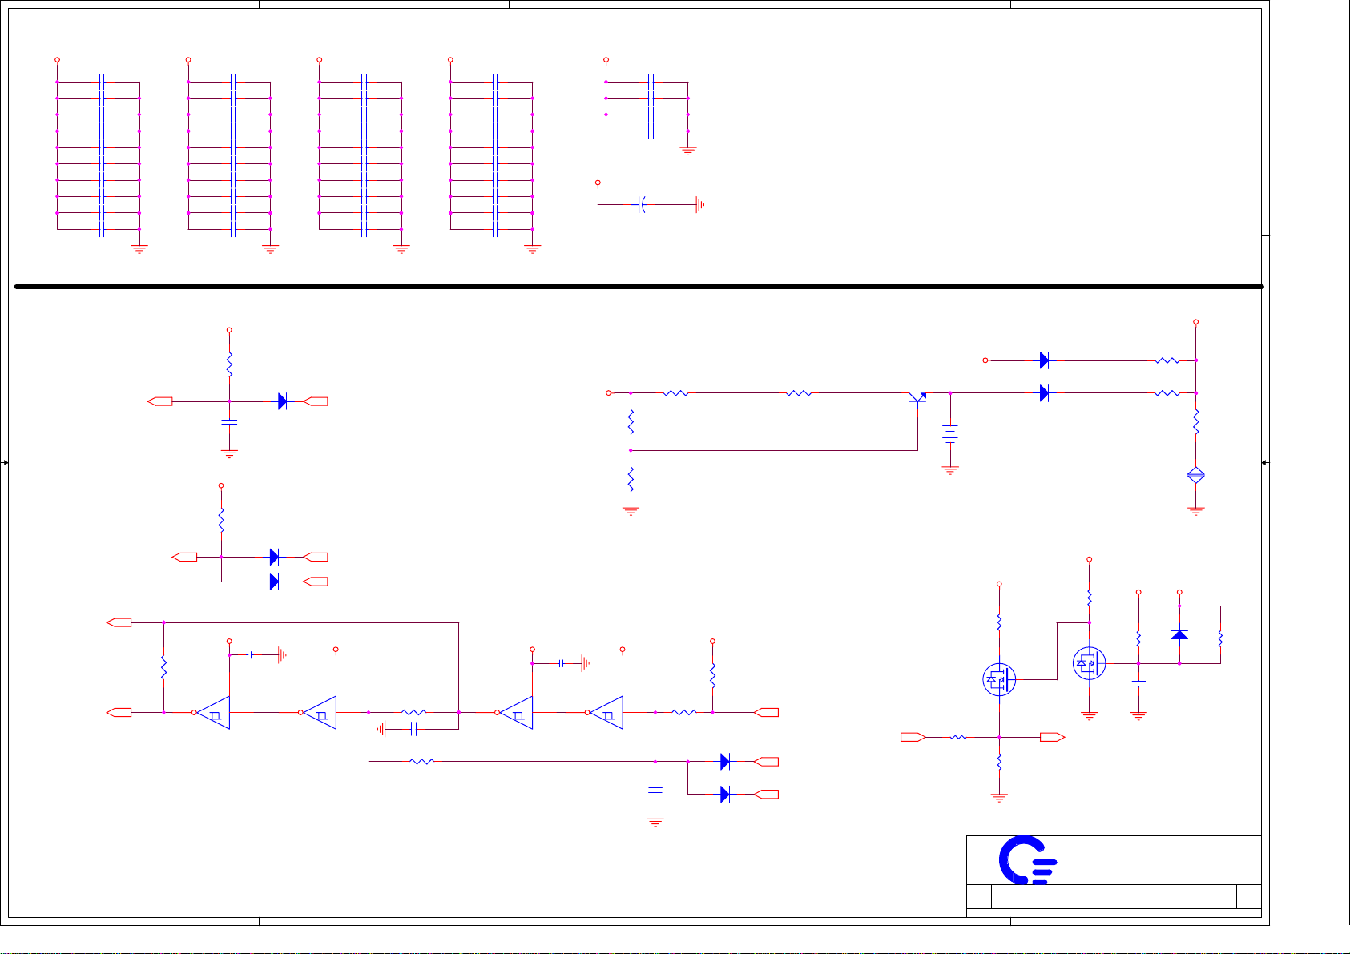Select the horizontal polarized capacitor symbol
This screenshot has width=1350, height=954.
pyautogui.click(x=642, y=205)
